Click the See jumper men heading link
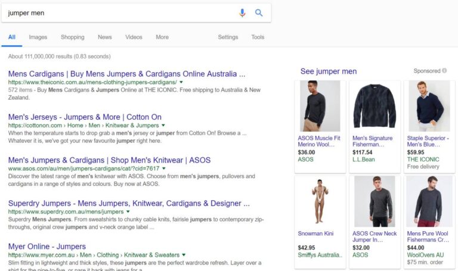The height and width of the screenshot is (271, 458). 329,71
